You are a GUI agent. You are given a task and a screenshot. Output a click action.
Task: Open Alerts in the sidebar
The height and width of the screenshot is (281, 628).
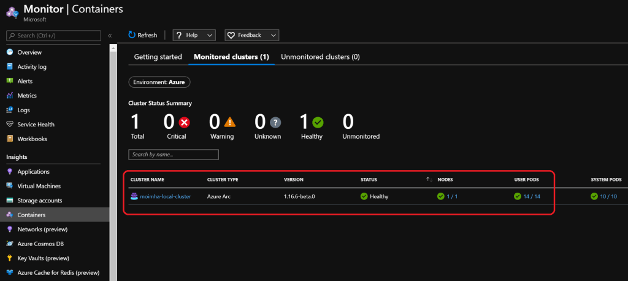[25, 81]
